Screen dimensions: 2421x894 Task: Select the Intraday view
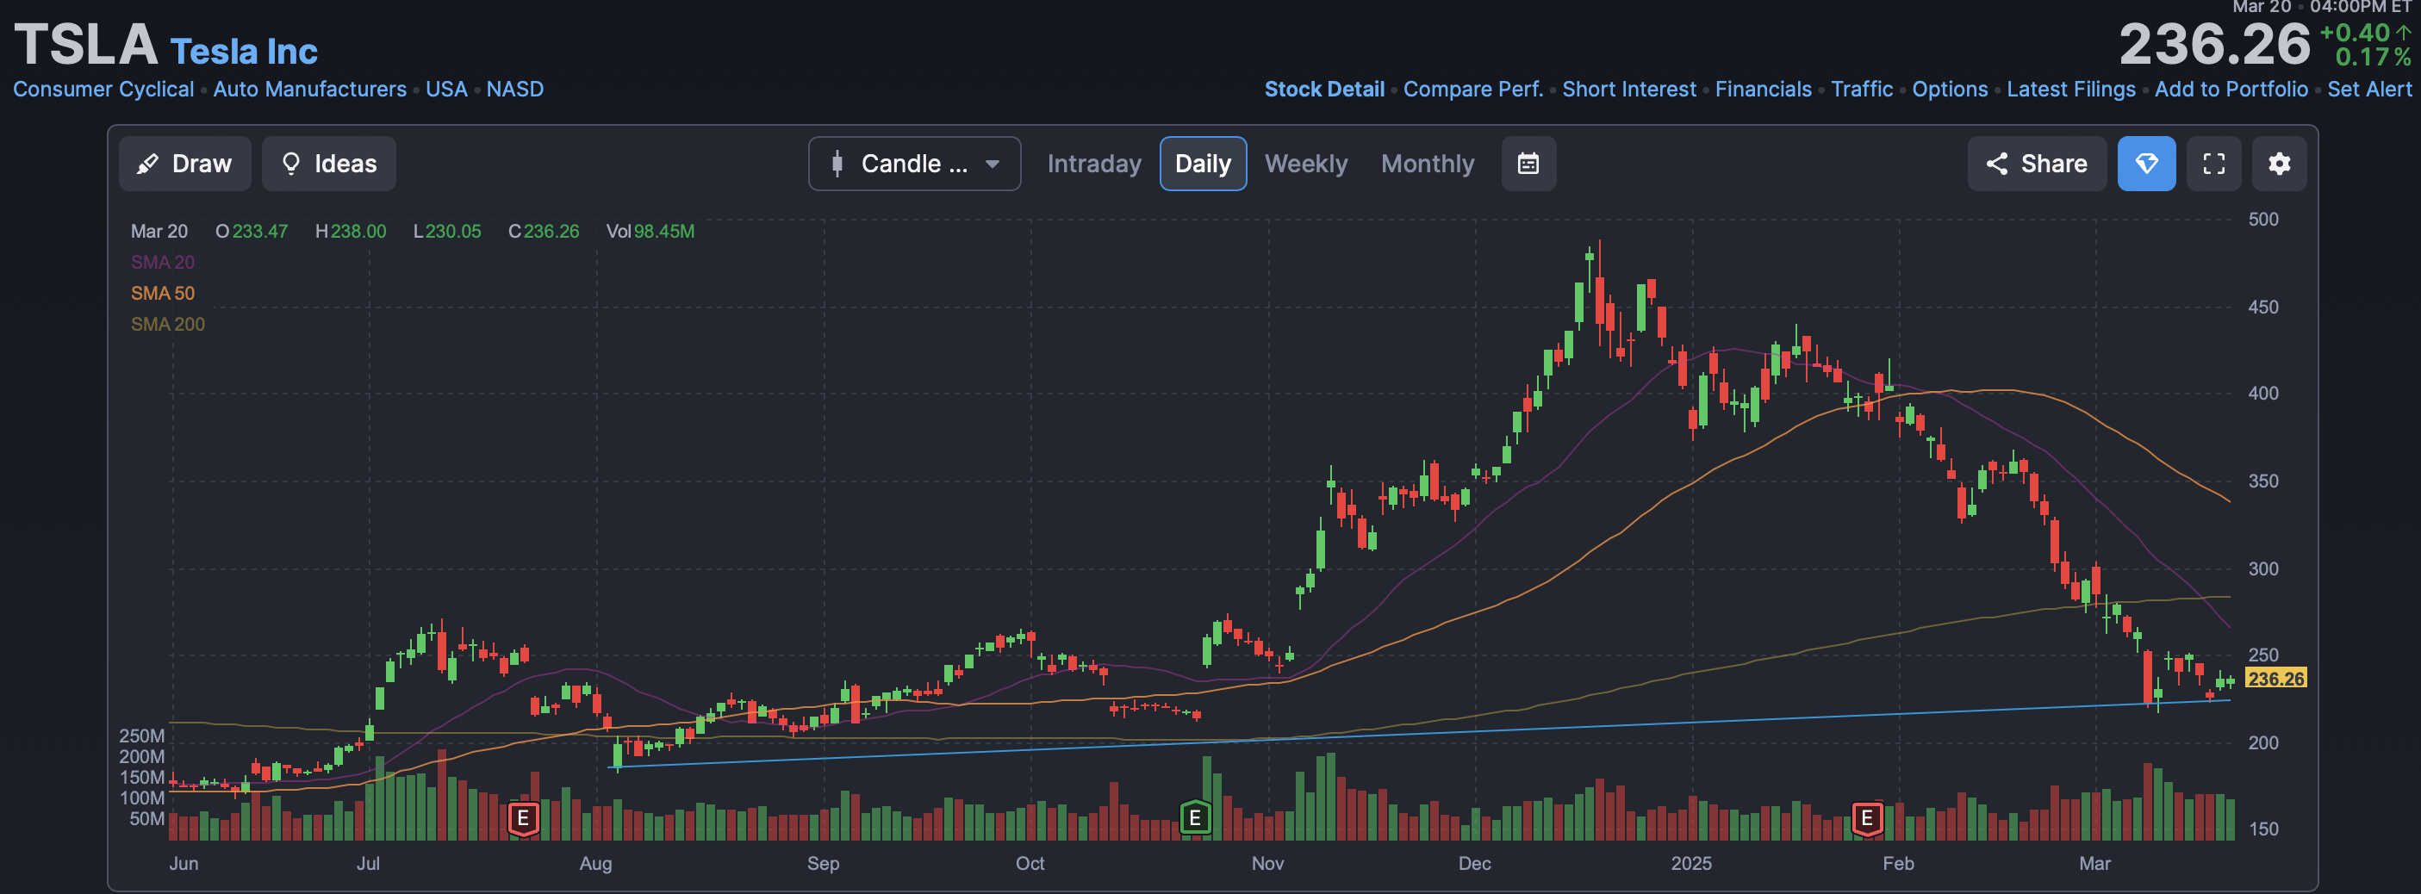click(x=1094, y=164)
